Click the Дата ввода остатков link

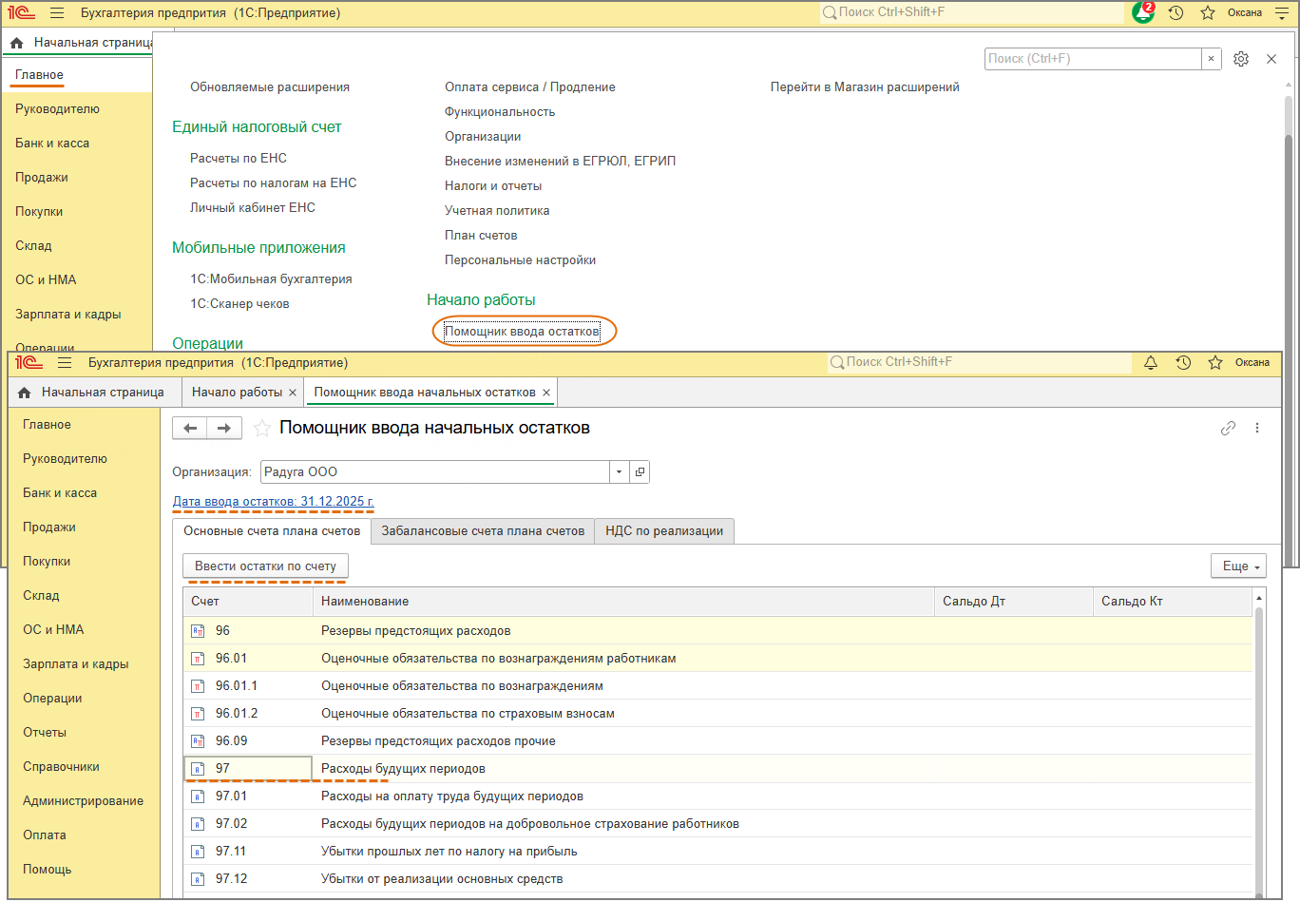click(273, 502)
